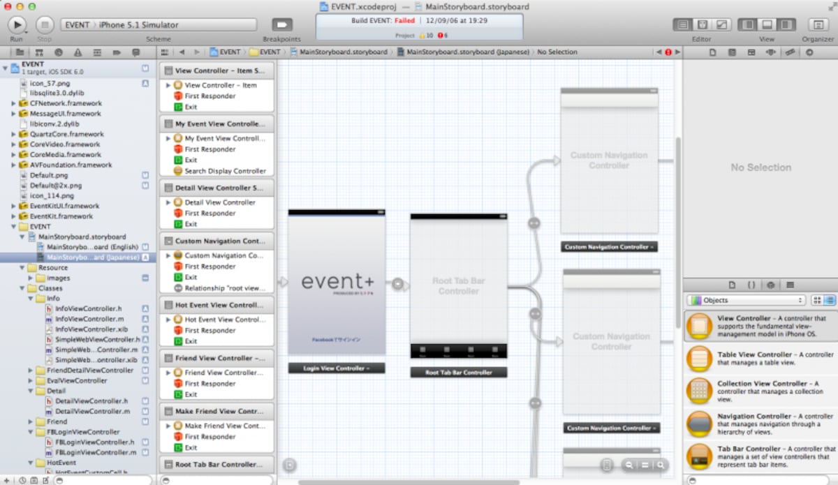Select Navigation Controller in the library
The height and width of the screenshot is (485, 838).
coord(760,424)
